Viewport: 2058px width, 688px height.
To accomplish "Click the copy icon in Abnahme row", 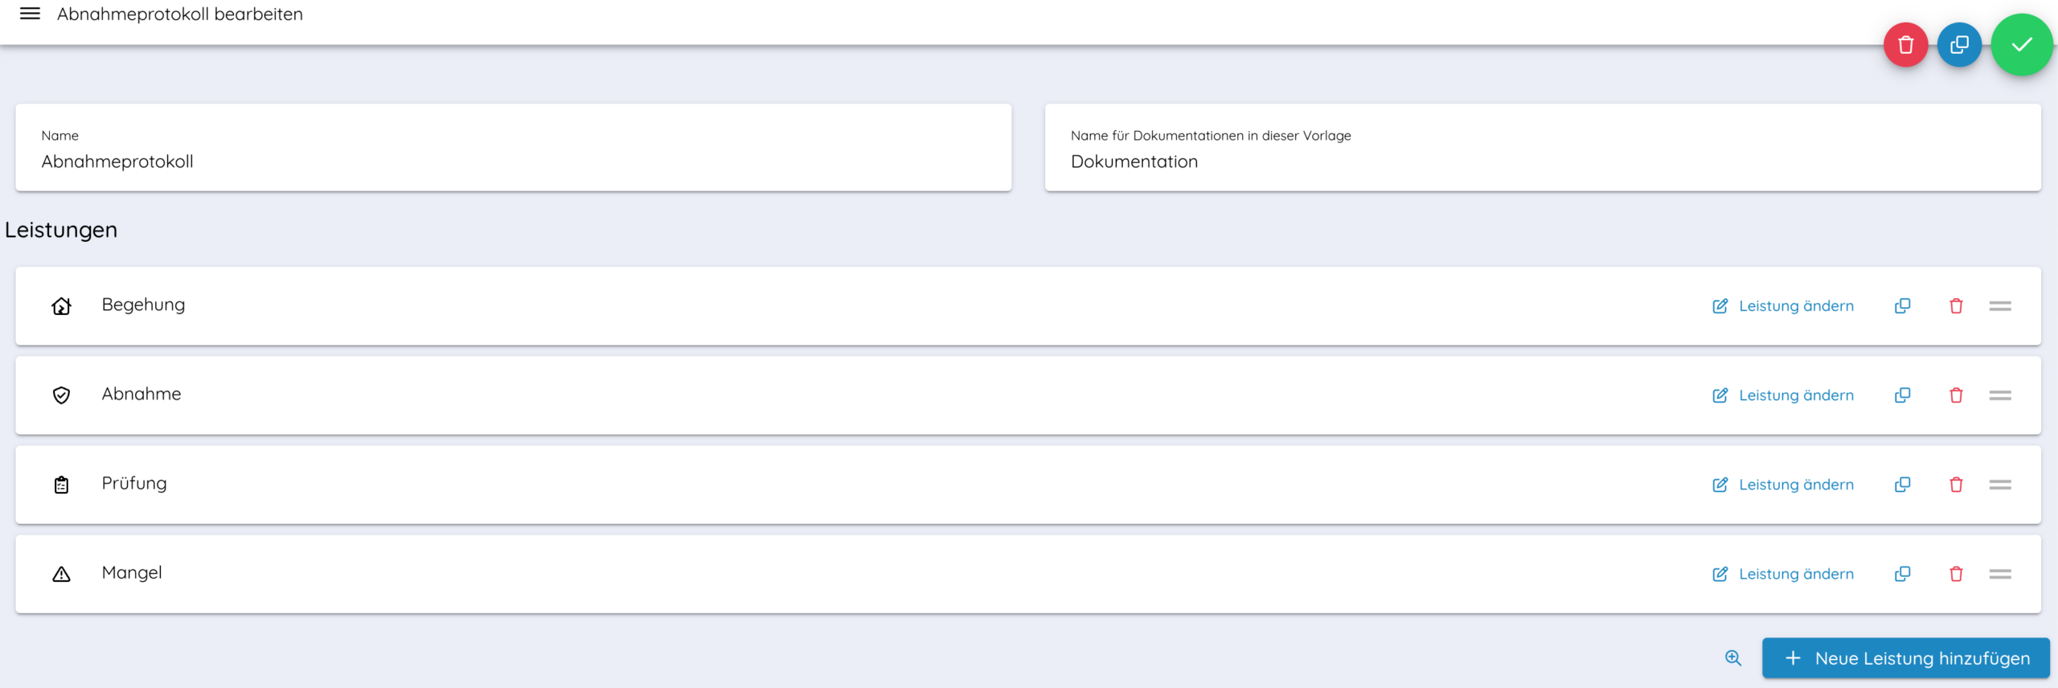I will coord(1902,395).
